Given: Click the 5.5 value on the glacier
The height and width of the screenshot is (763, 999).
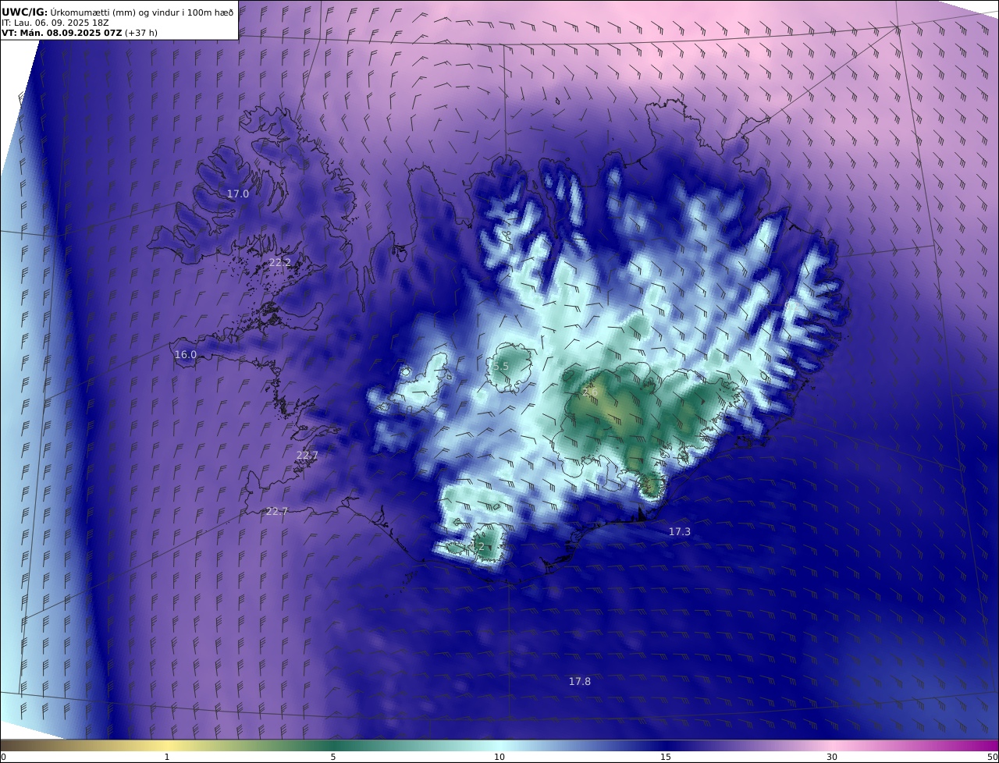Looking at the screenshot, I should coord(500,367).
